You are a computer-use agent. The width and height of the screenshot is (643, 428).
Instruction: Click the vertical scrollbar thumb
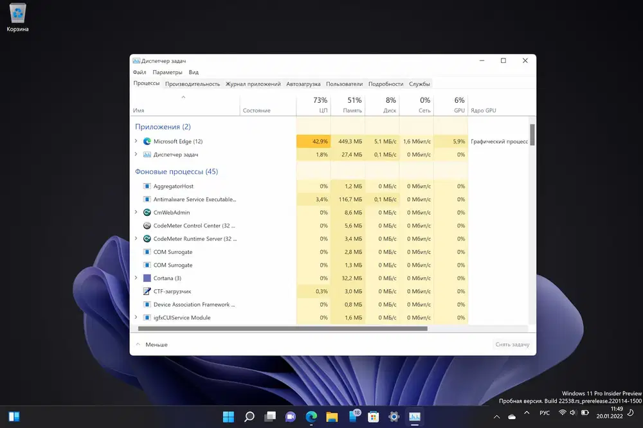click(x=532, y=135)
